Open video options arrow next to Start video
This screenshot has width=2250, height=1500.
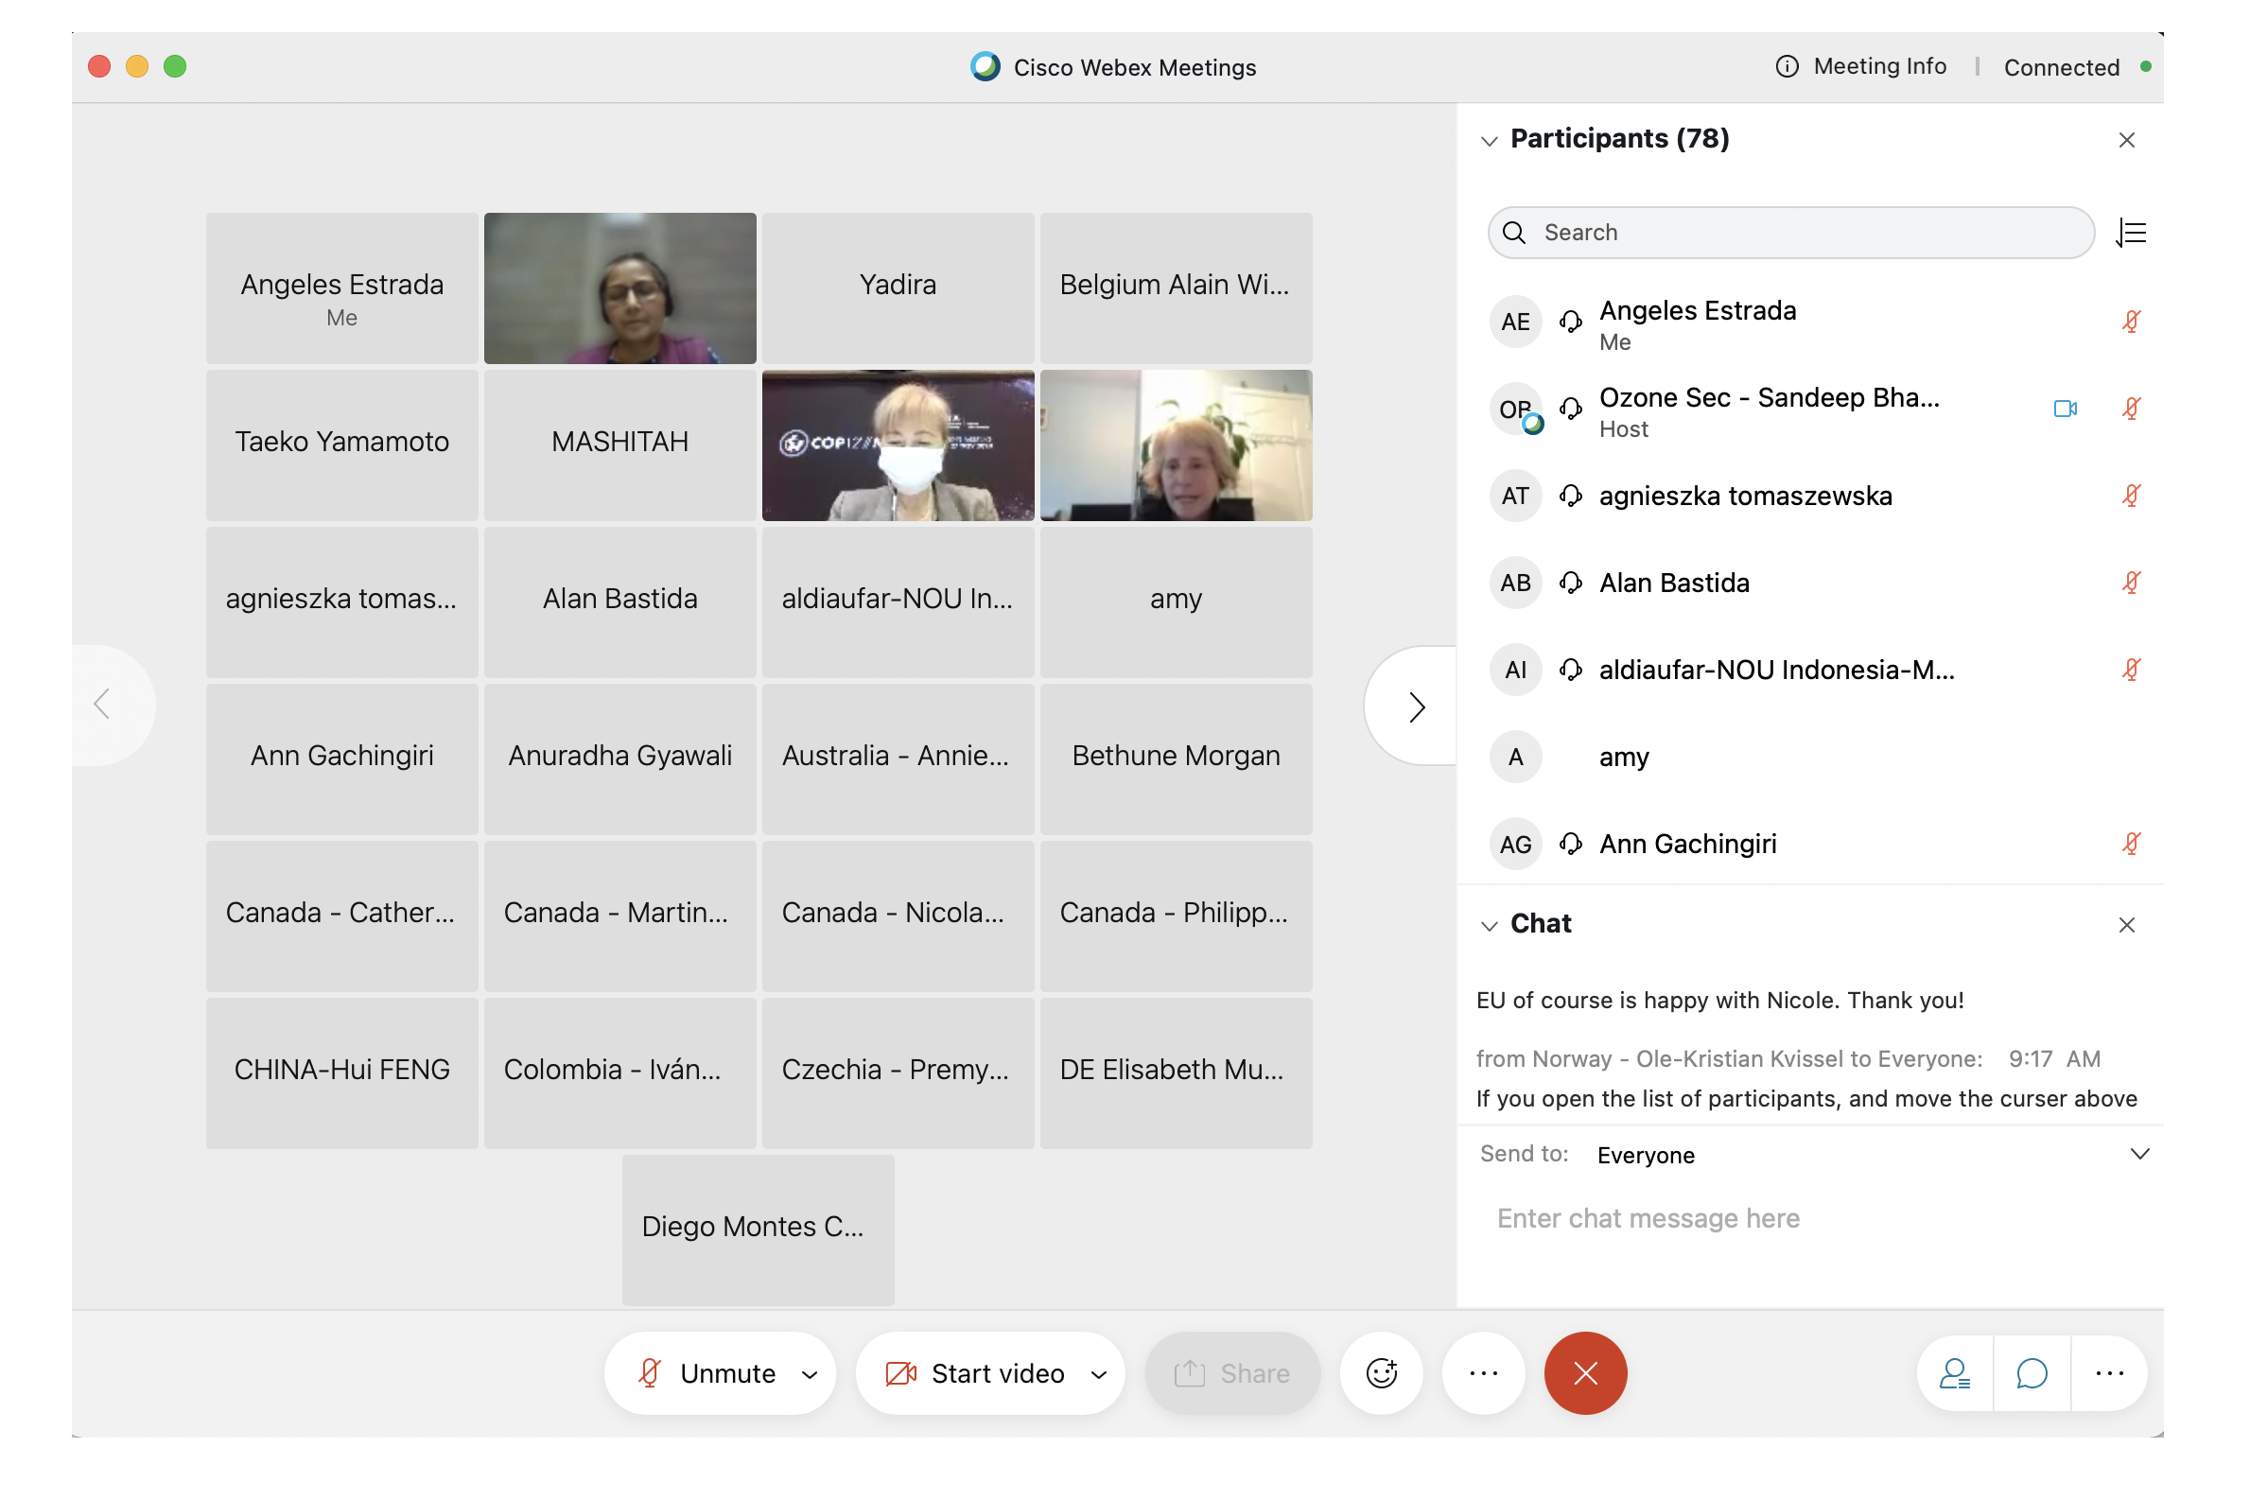pos(1099,1374)
